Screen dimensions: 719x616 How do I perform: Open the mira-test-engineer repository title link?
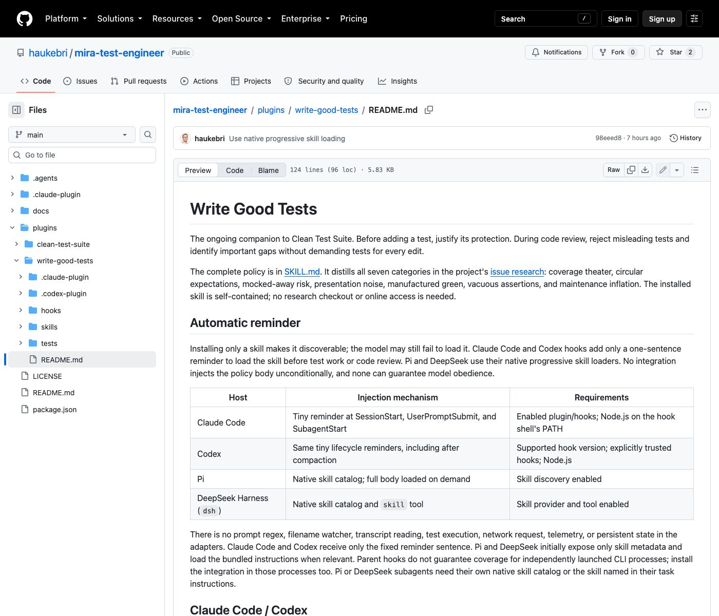click(119, 53)
